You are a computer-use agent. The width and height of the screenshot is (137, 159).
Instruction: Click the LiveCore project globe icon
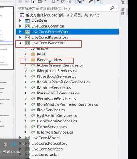28,21
